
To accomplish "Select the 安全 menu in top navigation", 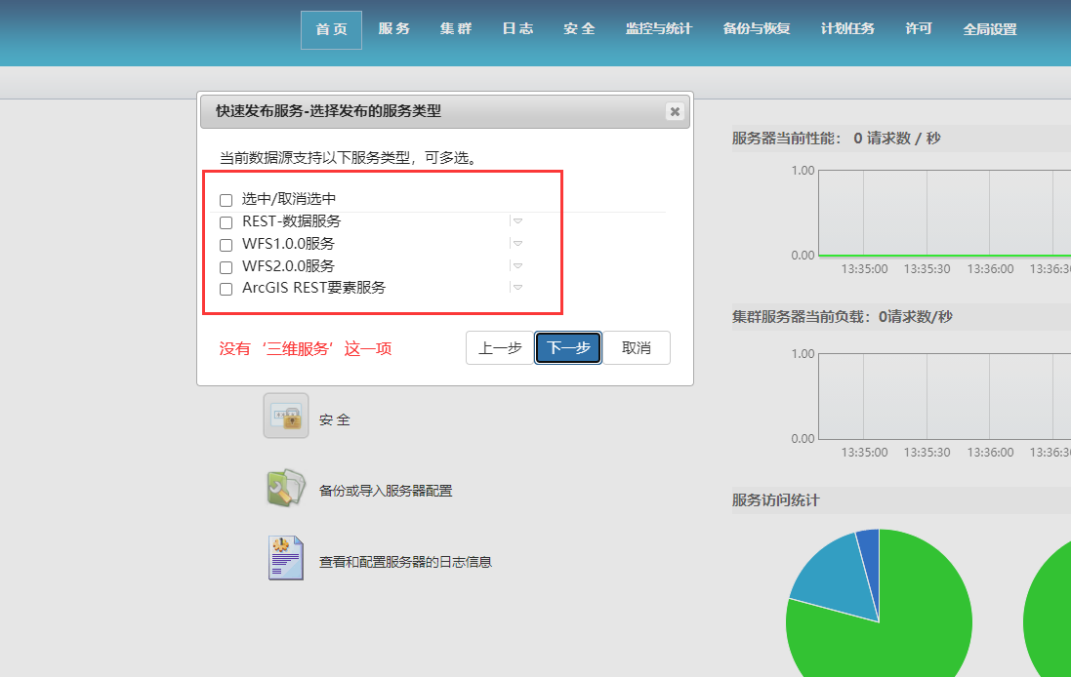I will (x=579, y=28).
